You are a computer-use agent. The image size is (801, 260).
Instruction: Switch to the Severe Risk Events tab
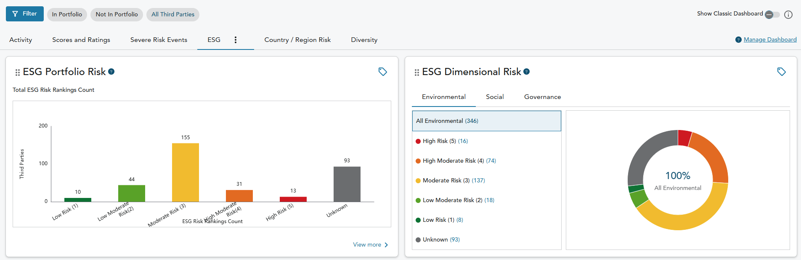click(x=159, y=40)
